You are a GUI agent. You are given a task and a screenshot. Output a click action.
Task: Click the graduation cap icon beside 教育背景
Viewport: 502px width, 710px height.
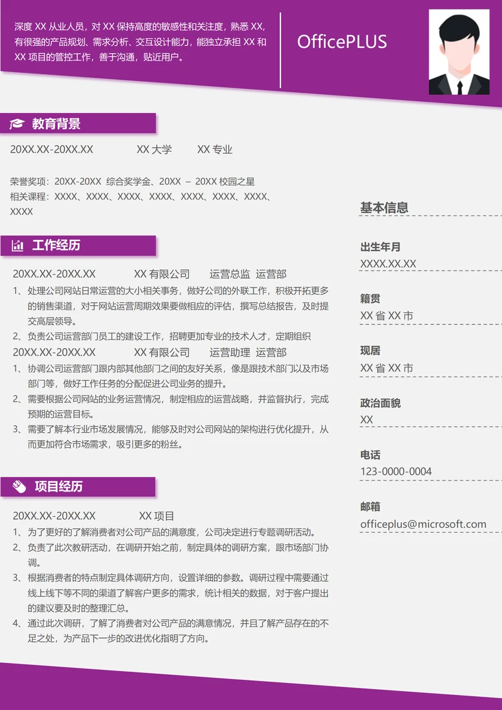(x=17, y=124)
